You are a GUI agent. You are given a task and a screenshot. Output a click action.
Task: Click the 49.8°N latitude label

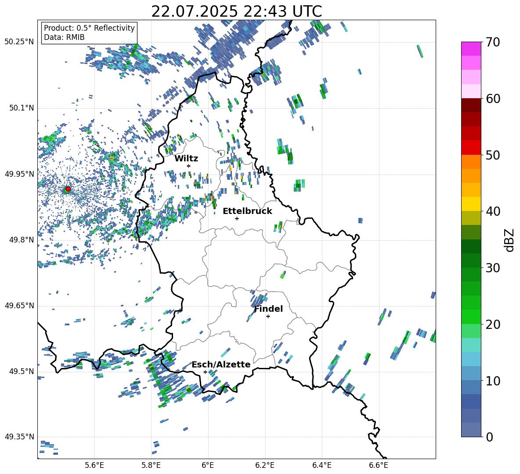[x=22, y=240]
